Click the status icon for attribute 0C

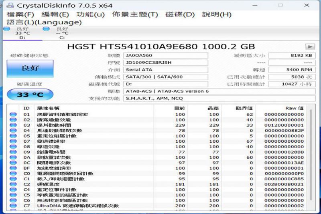[x=13, y=163]
